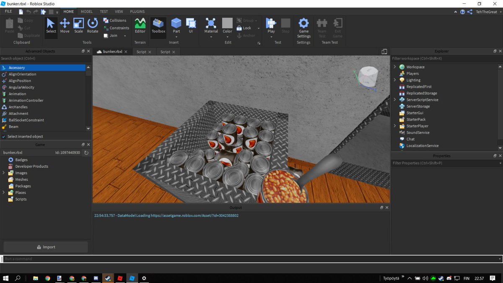The image size is (503, 283).
Task: Click the help icon near username
Action: (462, 12)
